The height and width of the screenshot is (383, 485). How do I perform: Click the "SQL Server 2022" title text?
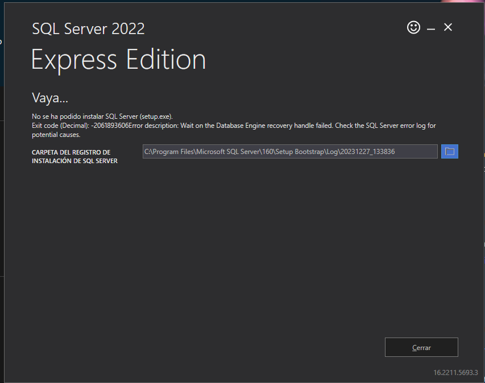(88, 29)
